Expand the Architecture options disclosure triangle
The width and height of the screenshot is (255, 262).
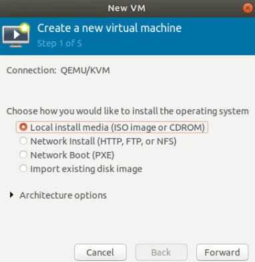point(11,195)
